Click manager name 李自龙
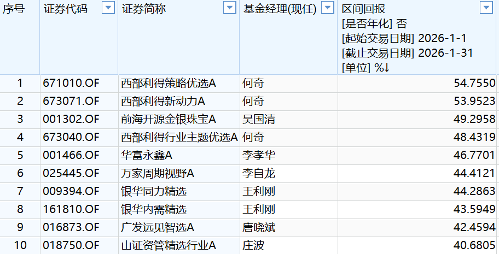 point(259,173)
